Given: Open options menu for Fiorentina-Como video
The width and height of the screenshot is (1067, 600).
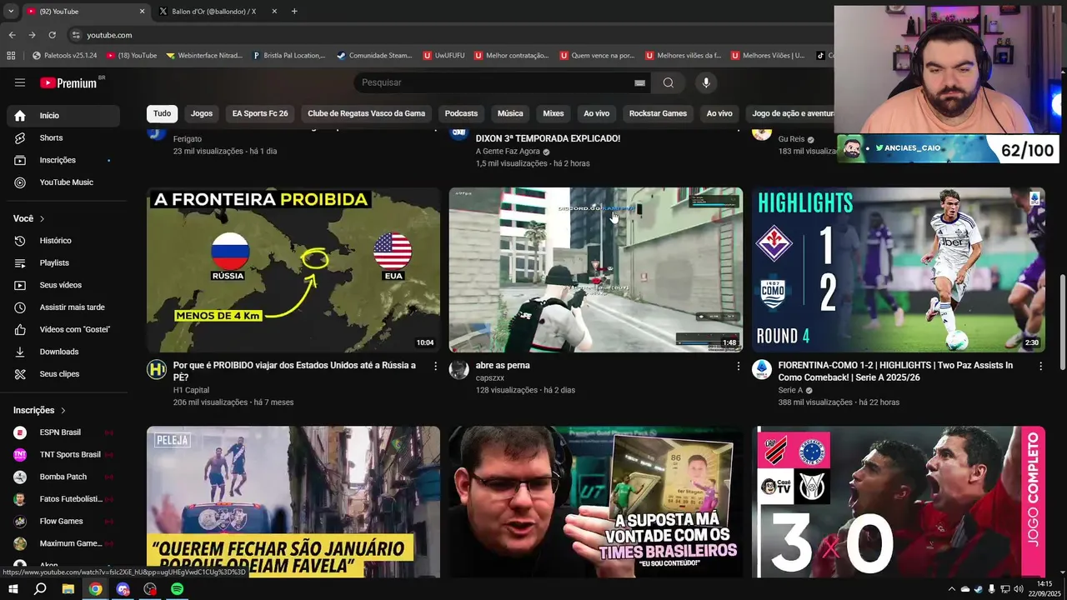Looking at the screenshot, I should (x=1040, y=366).
